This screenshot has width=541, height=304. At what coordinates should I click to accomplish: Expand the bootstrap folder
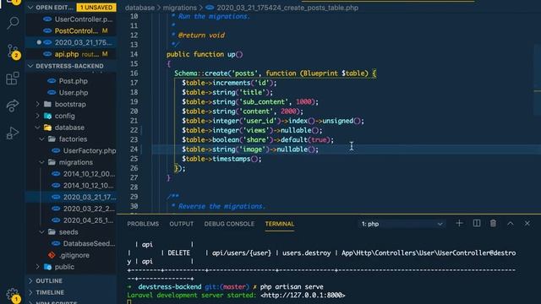pyautogui.click(x=70, y=104)
